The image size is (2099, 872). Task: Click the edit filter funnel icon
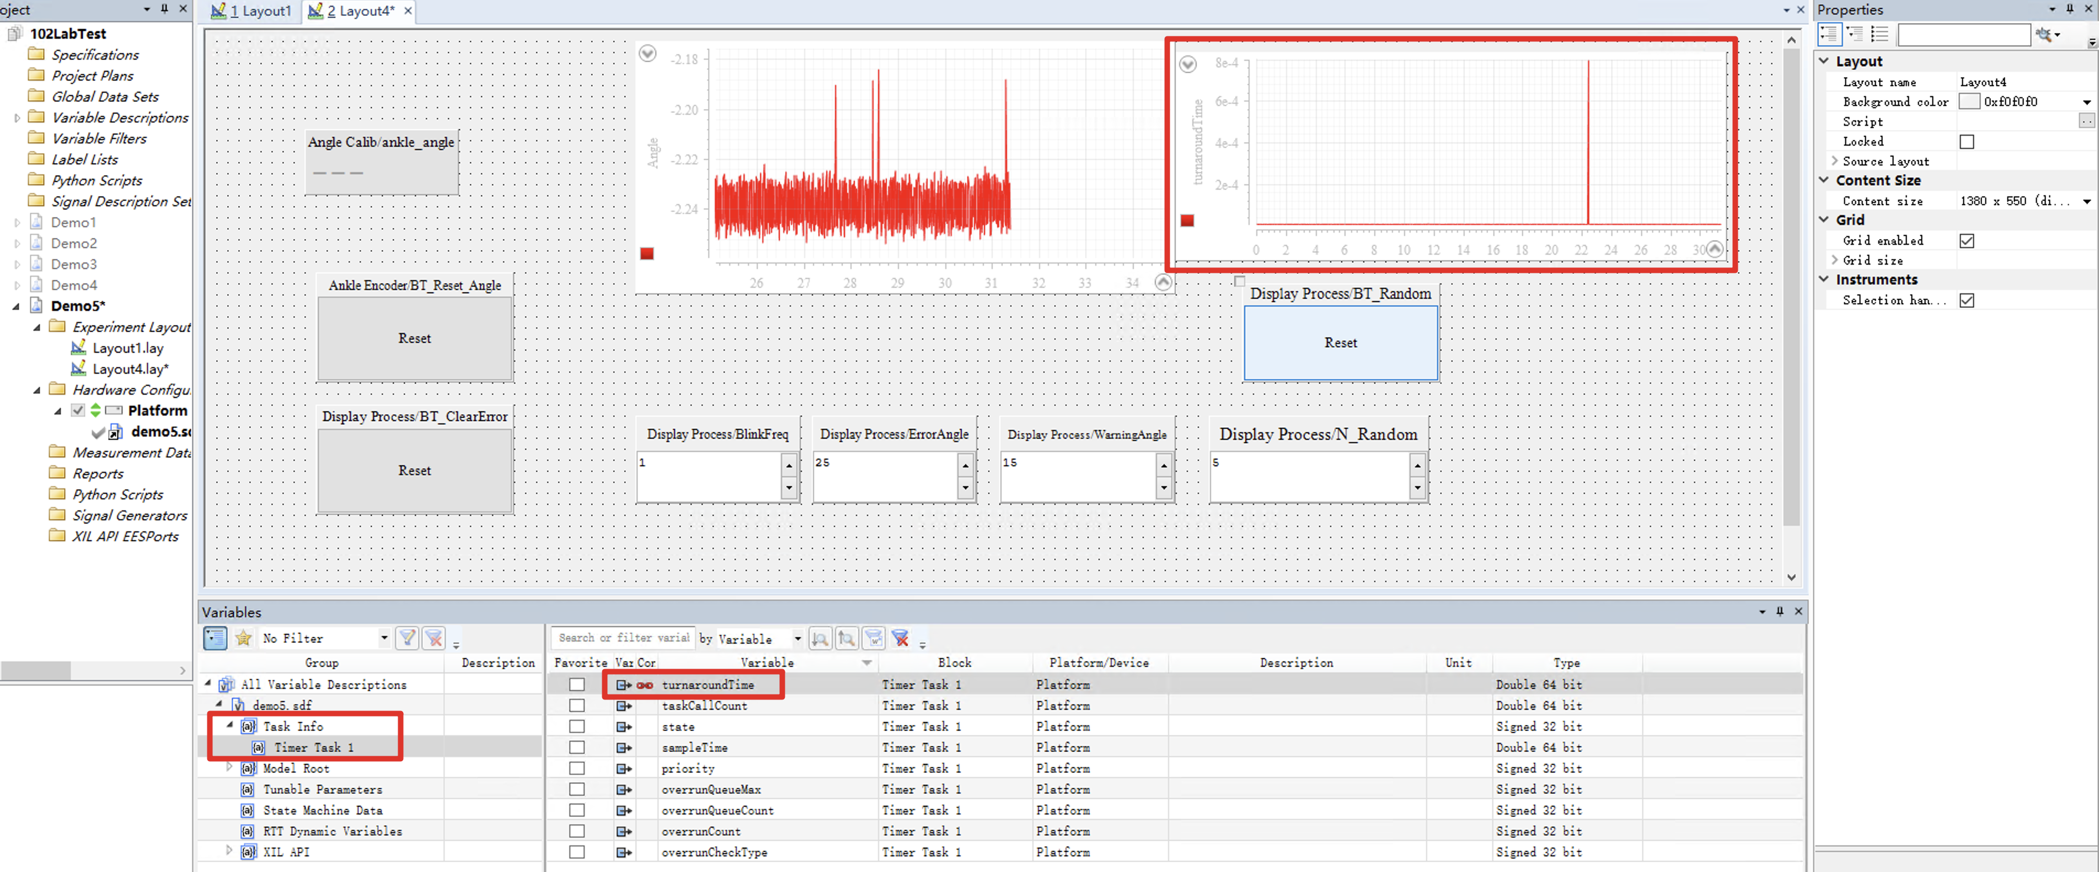[x=406, y=638]
